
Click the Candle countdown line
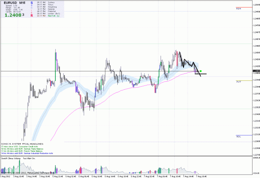pyautogui.click(x=13, y=12)
